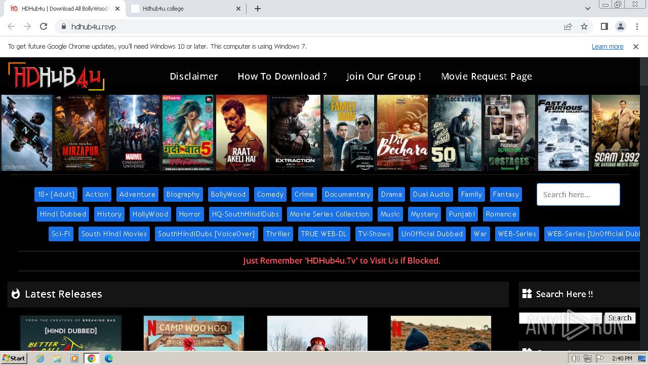The width and height of the screenshot is (648, 365).
Task: Select the TV-Shows category tag
Action: click(375, 234)
